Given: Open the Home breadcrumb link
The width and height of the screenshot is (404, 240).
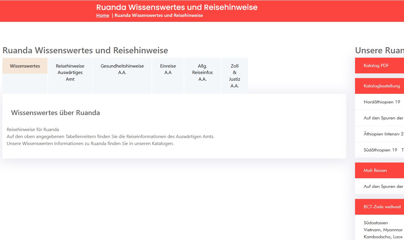Looking at the screenshot, I should [103, 15].
